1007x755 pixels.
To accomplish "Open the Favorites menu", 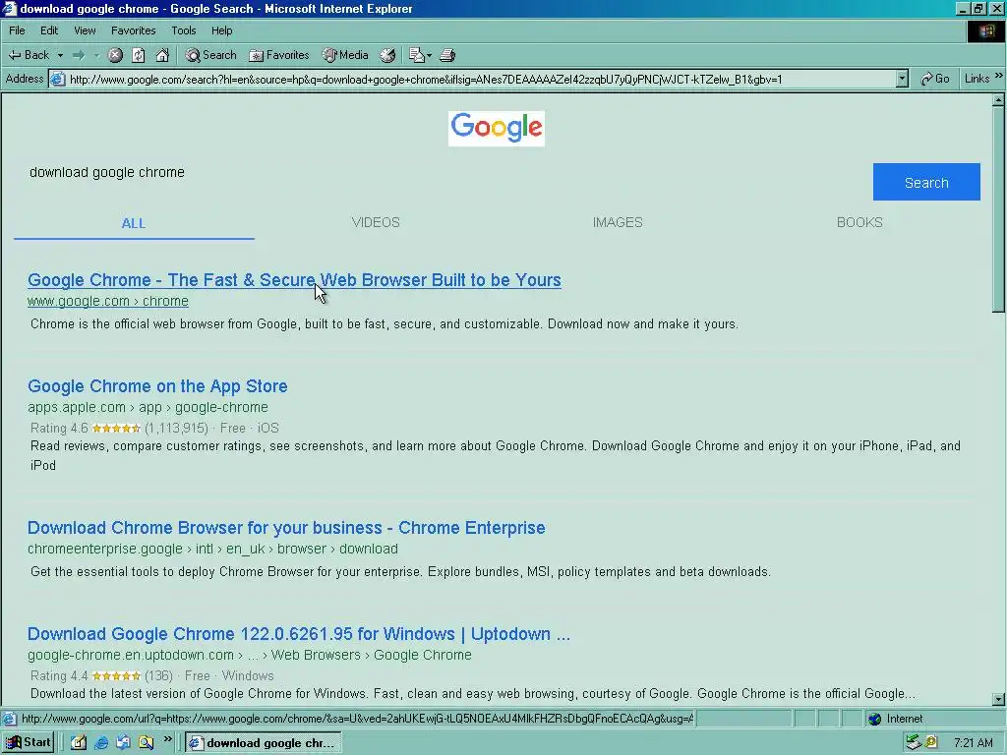I will tap(133, 30).
